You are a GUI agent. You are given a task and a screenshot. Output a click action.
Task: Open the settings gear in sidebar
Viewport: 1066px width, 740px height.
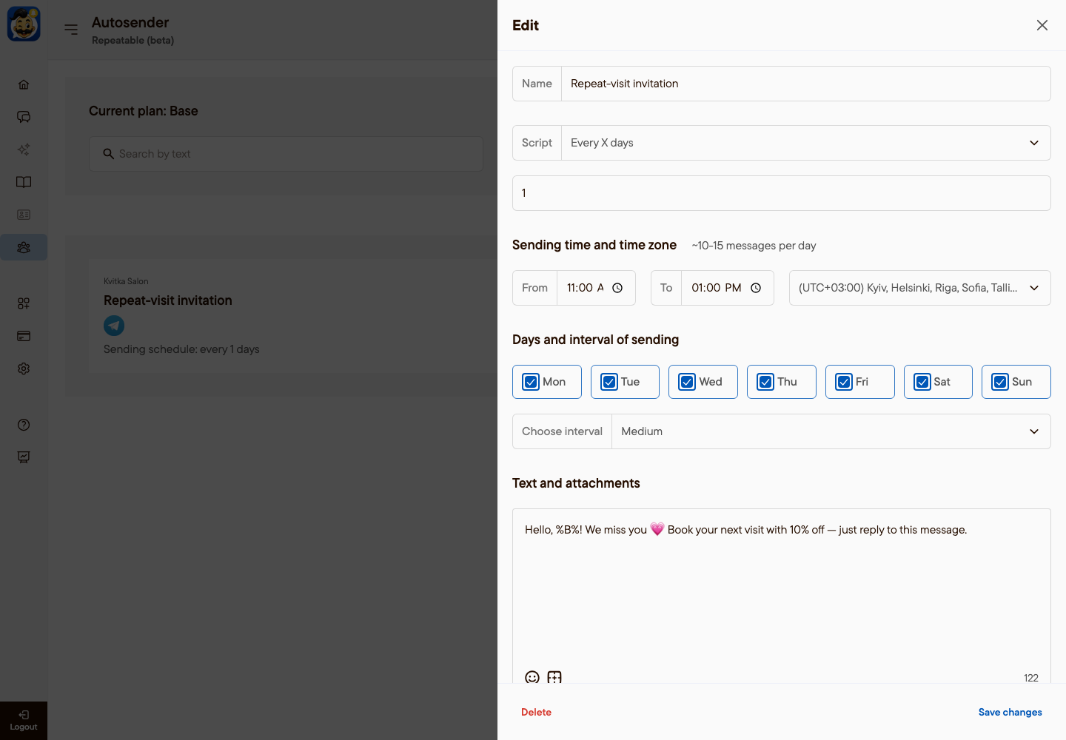pyautogui.click(x=24, y=369)
